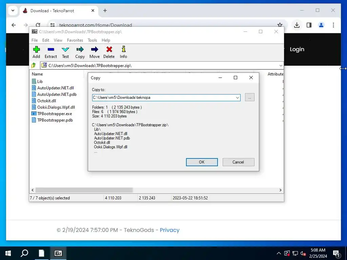Reload the TeknoParrot page
The width and height of the screenshot is (347, 260).
coord(38,25)
